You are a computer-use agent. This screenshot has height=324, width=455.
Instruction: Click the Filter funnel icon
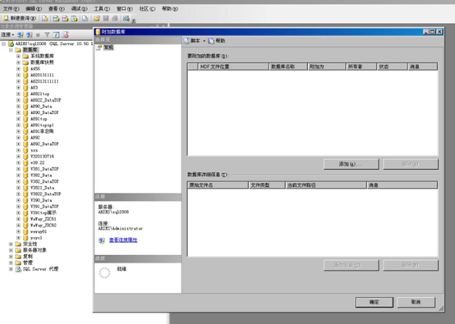[x=47, y=35]
